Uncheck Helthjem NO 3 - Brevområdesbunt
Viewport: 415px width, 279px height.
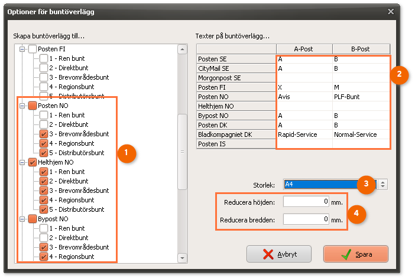pyautogui.click(x=44, y=191)
